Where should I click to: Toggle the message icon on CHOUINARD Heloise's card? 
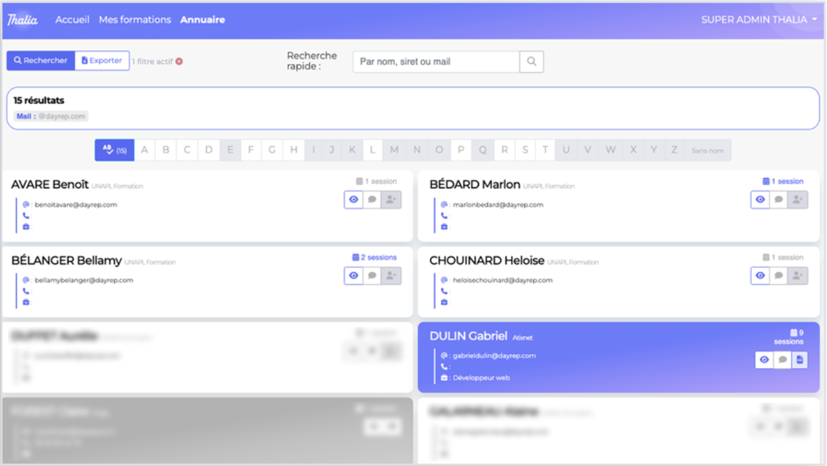point(779,276)
